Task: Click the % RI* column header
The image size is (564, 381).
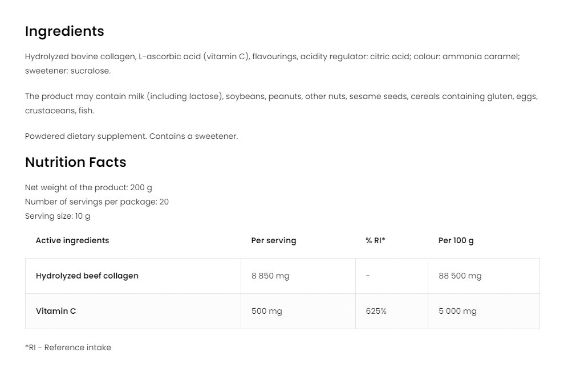Action: click(375, 240)
